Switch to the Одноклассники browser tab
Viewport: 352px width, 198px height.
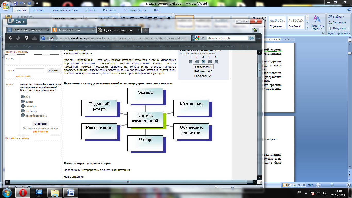click(x=73, y=30)
